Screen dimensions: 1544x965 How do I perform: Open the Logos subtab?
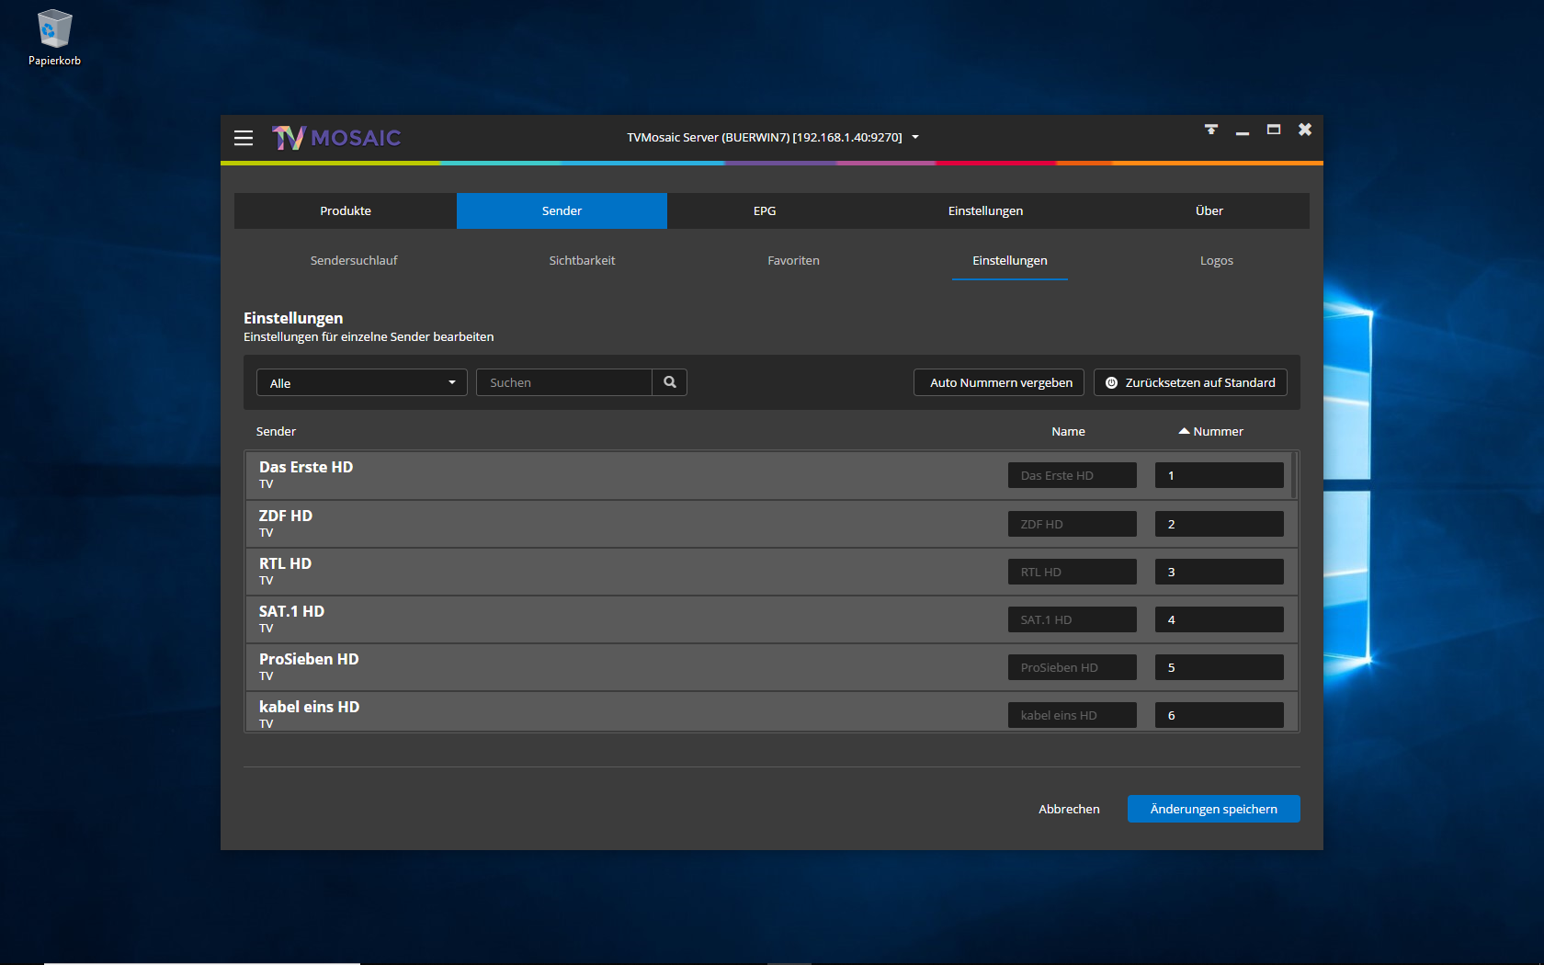pos(1217,260)
